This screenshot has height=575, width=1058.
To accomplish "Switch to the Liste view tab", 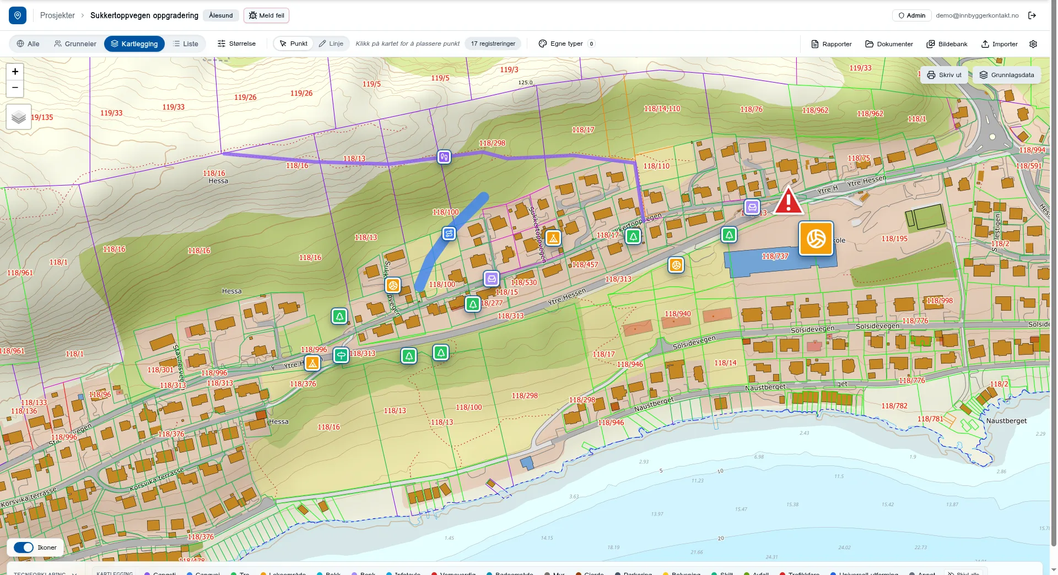I will [185, 44].
